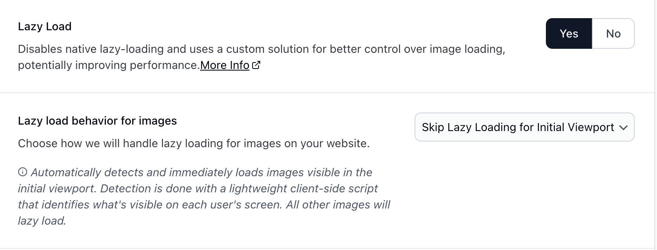
Task: Click the 'Lazy Load' setting title
Action: [x=45, y=26]
